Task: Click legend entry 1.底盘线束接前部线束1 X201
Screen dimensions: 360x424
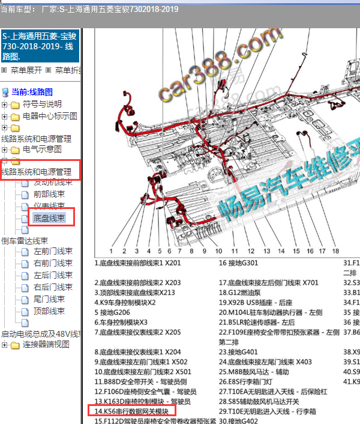Action: pyautogui.click(x=137, y=263)
